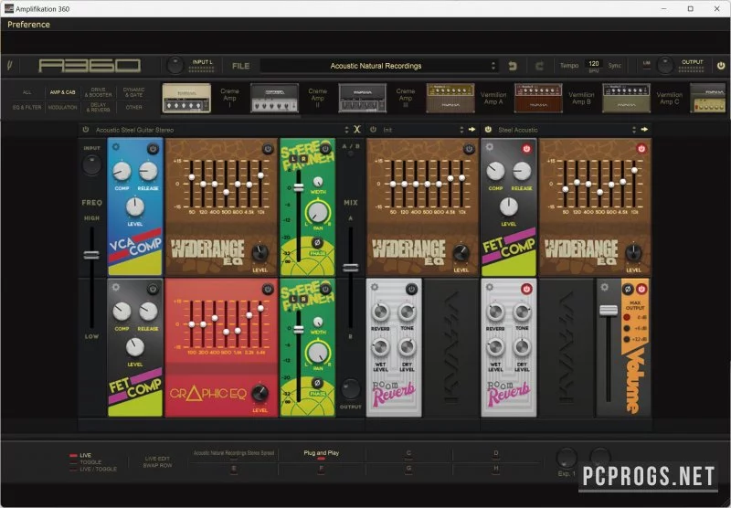
Task: Expand Acoustic Steel Guitar Stereo preset selector arrows
Action: pos(346,130)
